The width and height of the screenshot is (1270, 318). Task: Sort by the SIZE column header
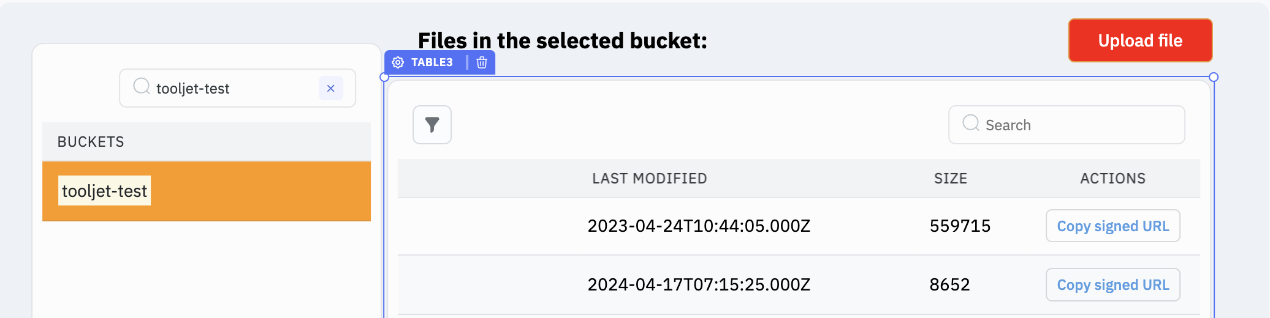click(950, 179)
